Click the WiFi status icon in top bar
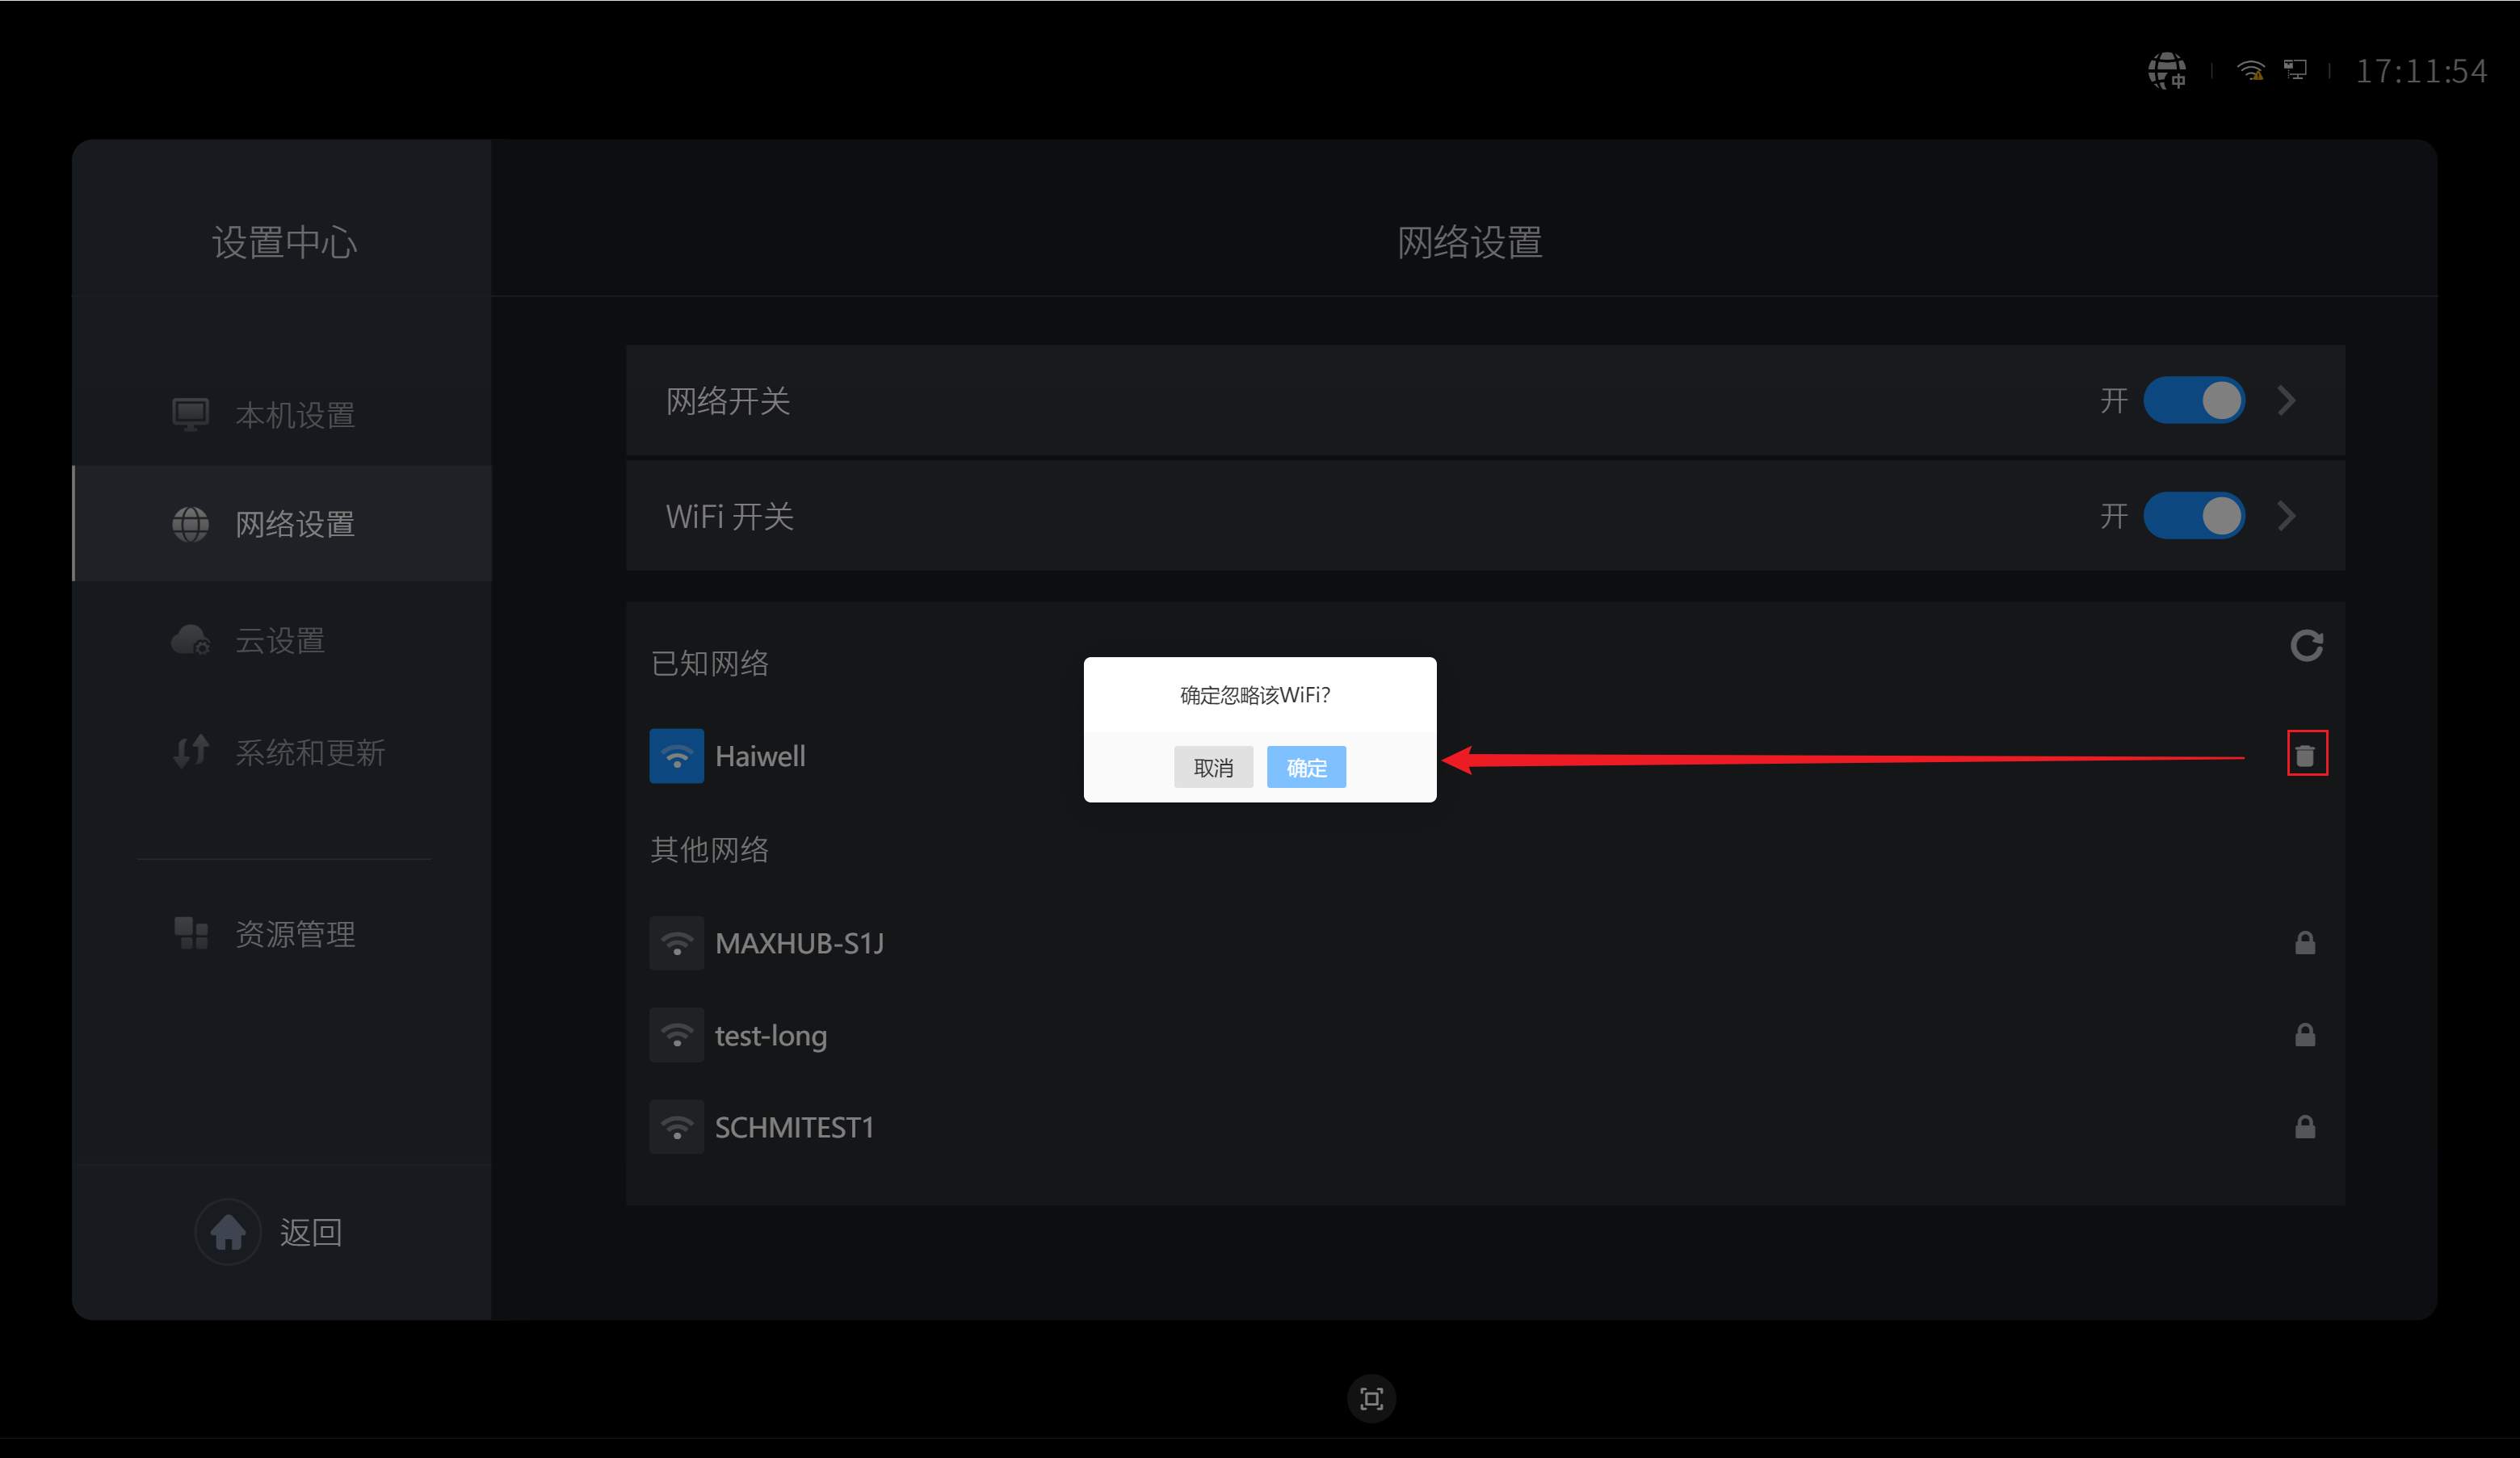Viewport: 2520px width, 1458px height. pos(2251,70)
